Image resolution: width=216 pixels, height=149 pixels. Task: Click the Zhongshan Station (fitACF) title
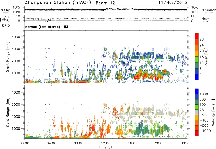pyautogui.click(x=58, y=2)
